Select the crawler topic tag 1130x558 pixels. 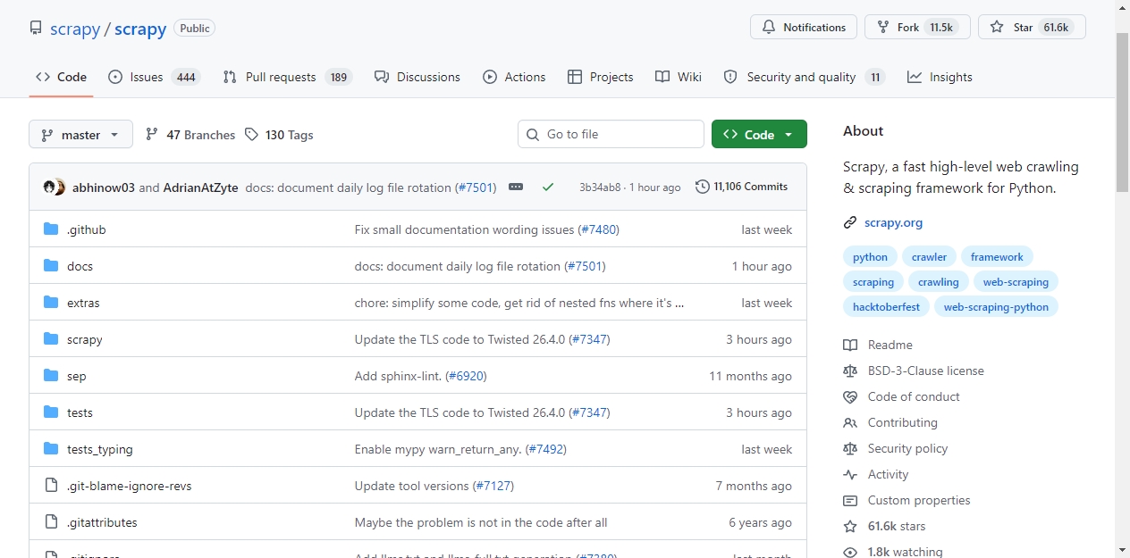point(929,257)
